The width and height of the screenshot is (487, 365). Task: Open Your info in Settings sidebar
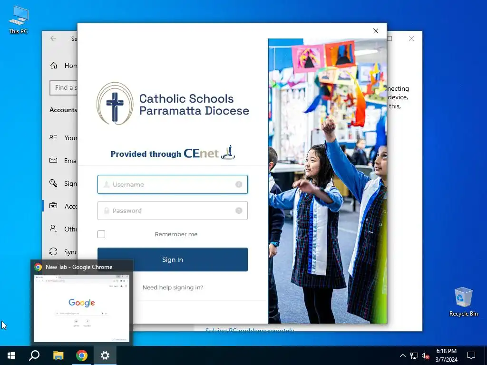click(x=63, y=137)
